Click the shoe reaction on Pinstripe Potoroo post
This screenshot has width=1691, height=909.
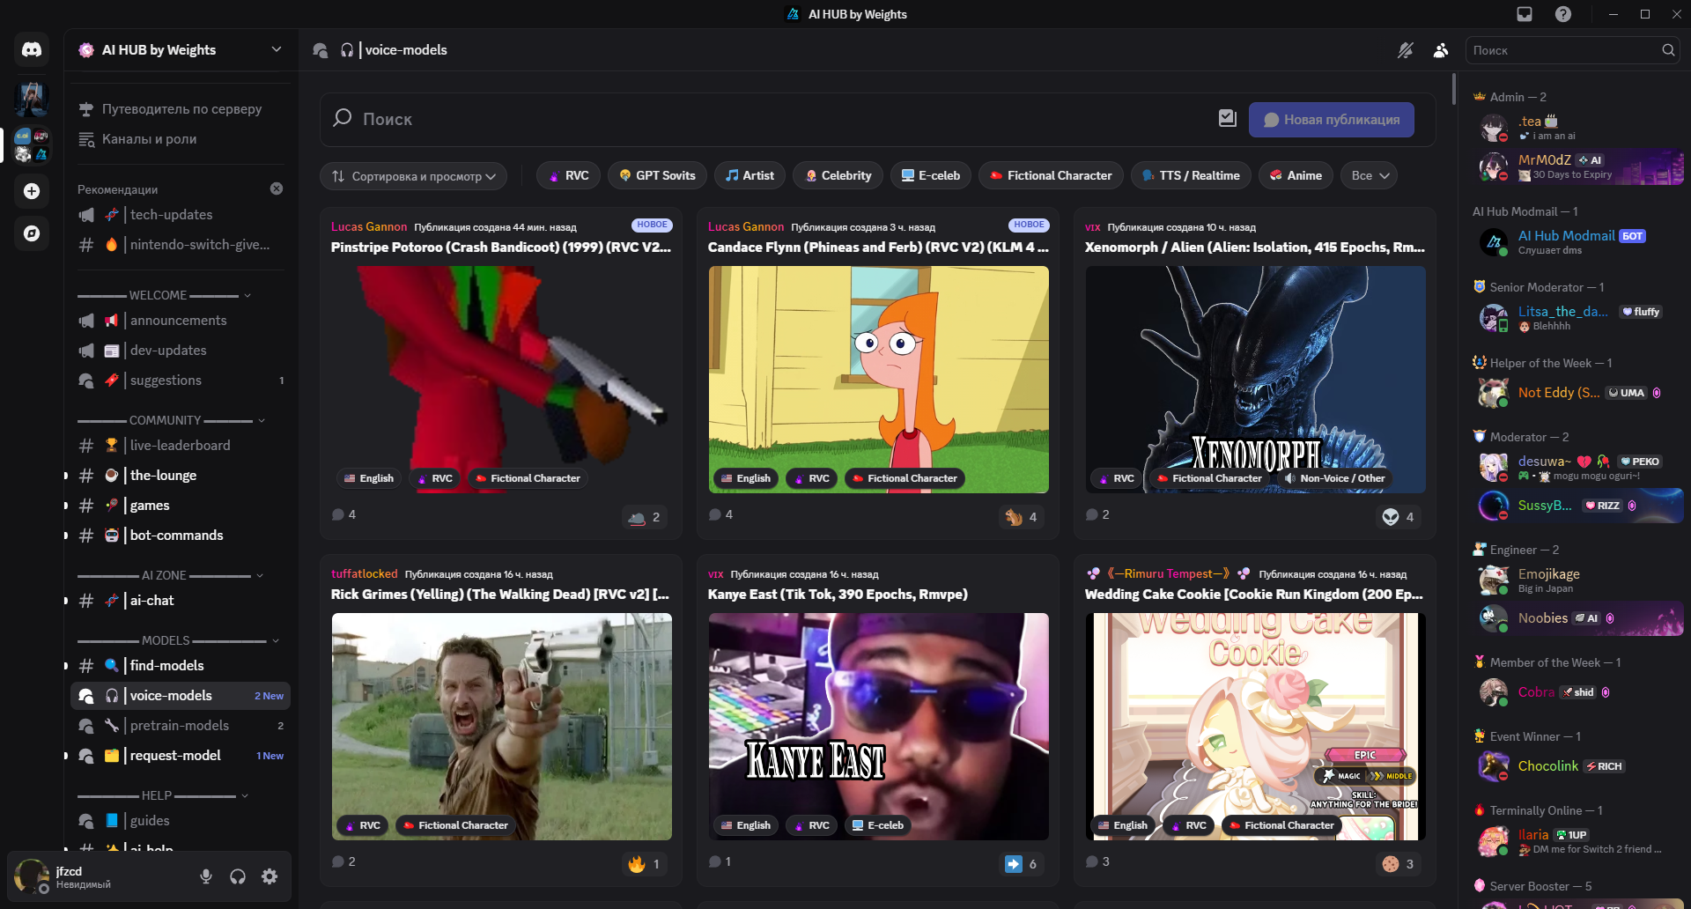point(645,517)
